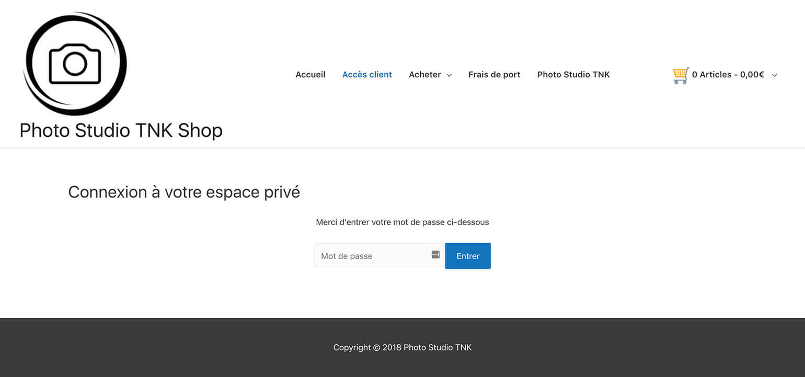Focus the Mot de passe input field

pyautogui.click(x=371, y=256)
